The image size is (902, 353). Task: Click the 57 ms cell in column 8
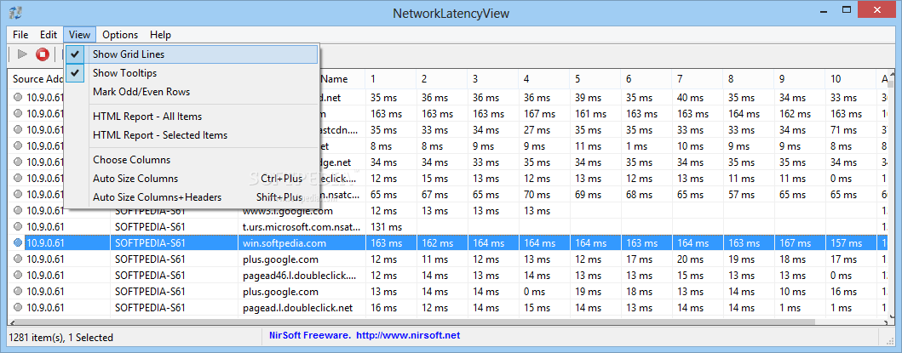pyautogui.click(x=749, y=195)
